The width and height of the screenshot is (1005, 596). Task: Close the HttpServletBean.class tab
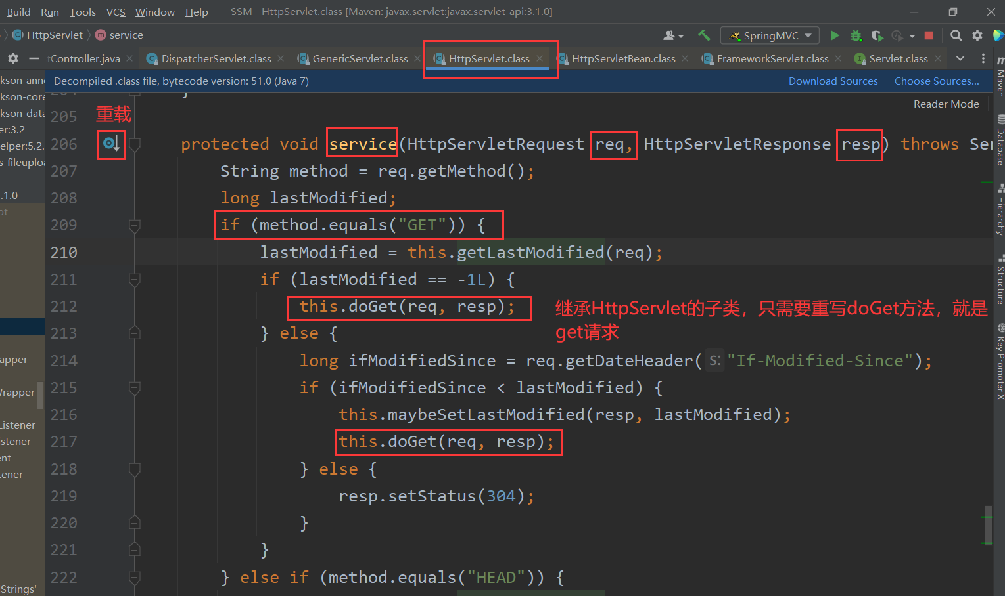click(685, 58)
